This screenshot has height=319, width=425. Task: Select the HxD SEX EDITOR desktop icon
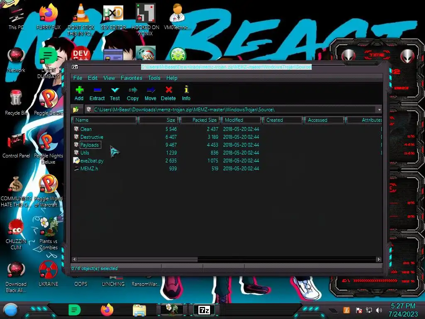[113, 17]
